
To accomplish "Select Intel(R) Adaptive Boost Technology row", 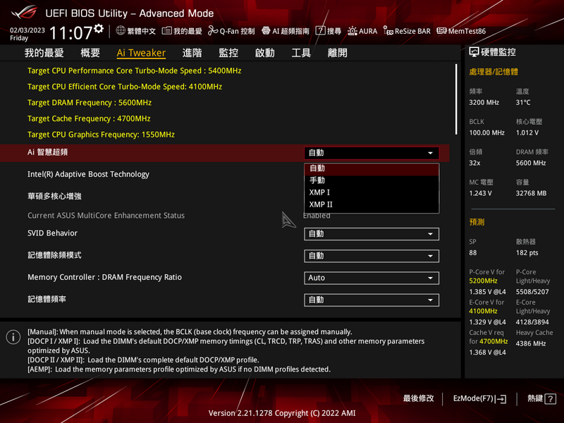I will coord(224,174).
